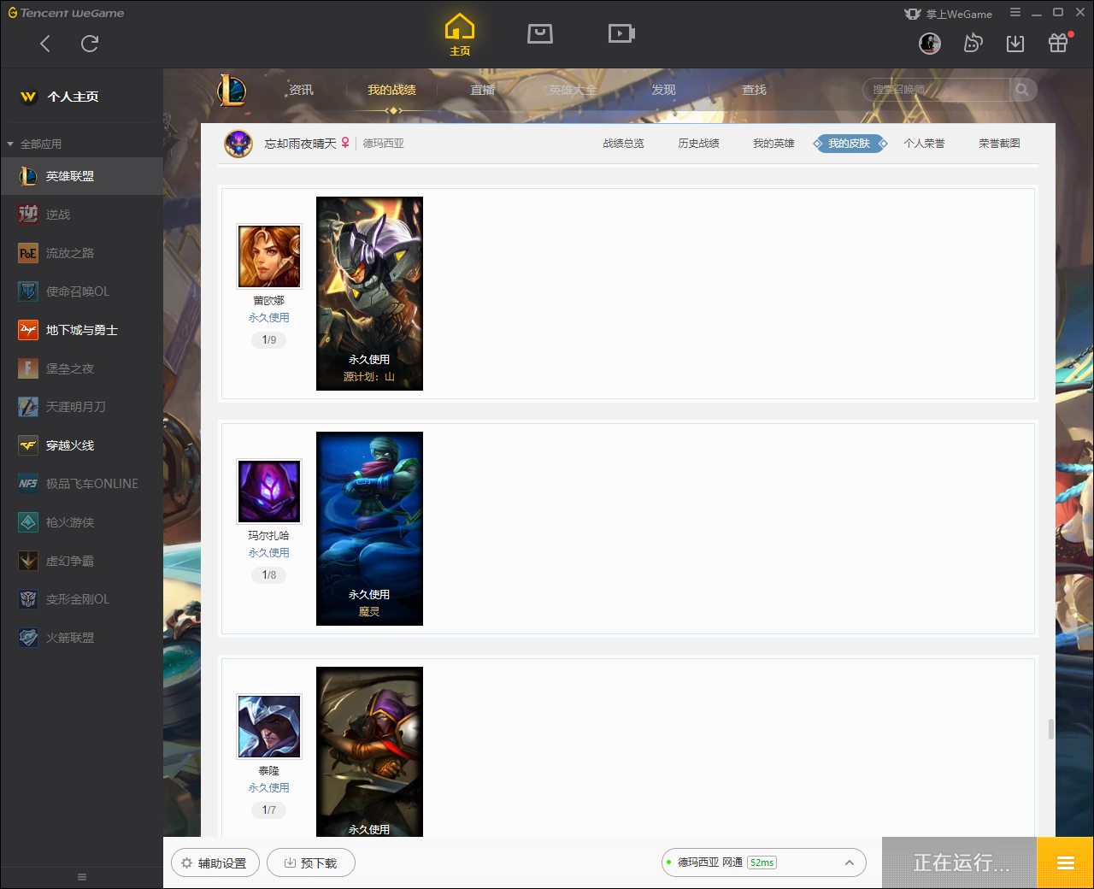Click the search magnifier button
This screenshot has width=1094, height=889.
pyautogui.click(x=1022, y=90)
